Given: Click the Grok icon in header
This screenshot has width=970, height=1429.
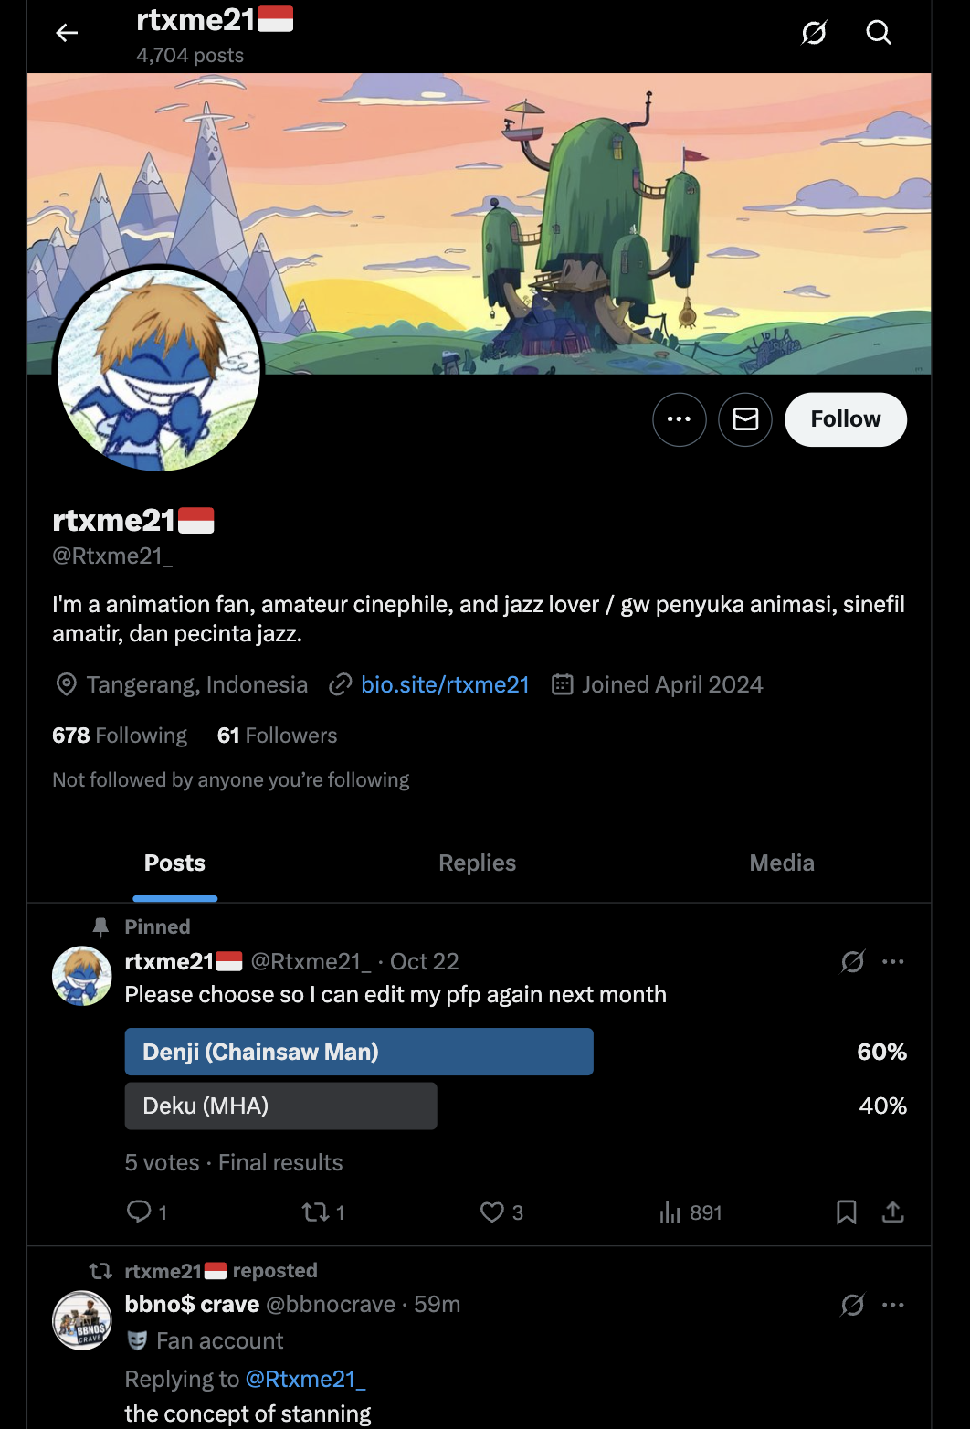Looking at the screenshot, I should coord(813,34).
